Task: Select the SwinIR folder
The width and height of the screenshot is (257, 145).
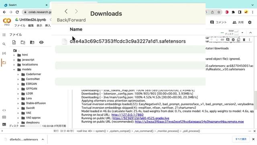Action: click(x=31, y=108)
